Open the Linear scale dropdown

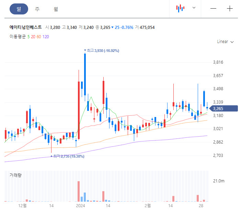tap(225, 42)
